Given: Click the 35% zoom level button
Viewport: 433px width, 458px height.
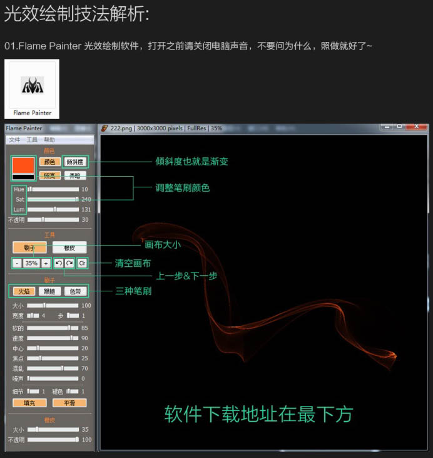Looking at the screenshot, I should tap(31, 263).
